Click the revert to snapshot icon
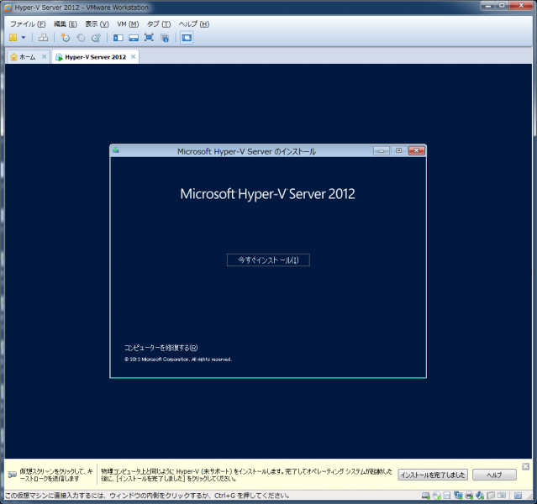Image resolution: width=537 pixels, height=504 pixels. coord(81,38)
